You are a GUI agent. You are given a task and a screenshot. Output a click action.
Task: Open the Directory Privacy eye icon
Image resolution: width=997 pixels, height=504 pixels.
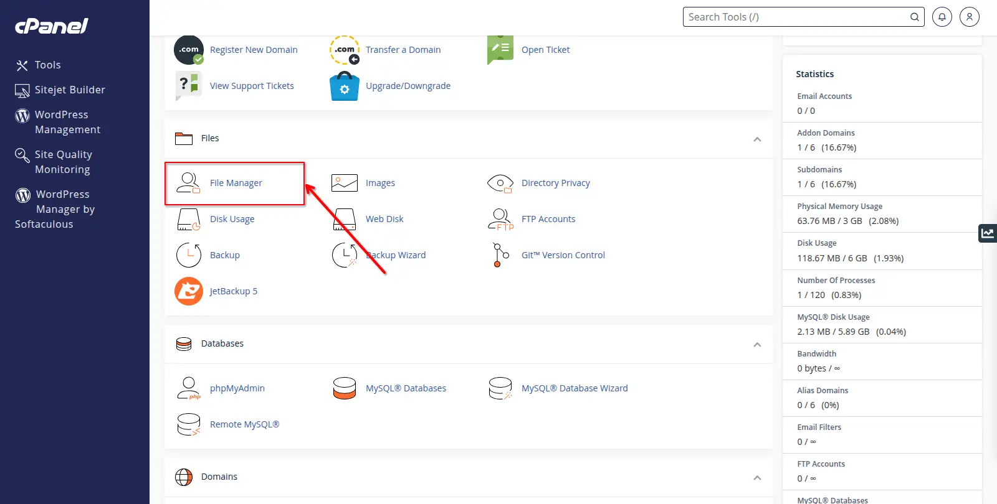pos(500,183)
